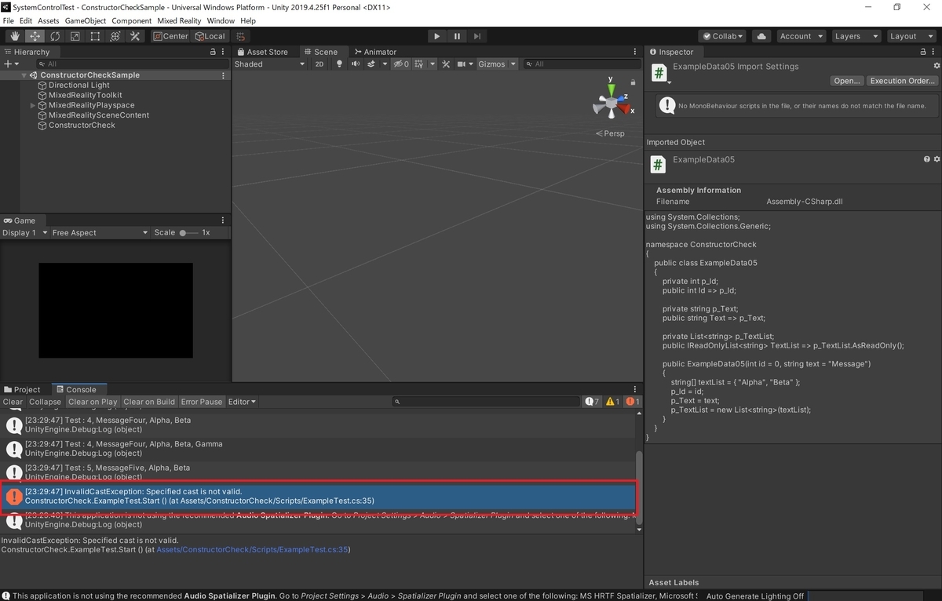
Task: Open the Collab dropdown
Action: pos(721,36)
